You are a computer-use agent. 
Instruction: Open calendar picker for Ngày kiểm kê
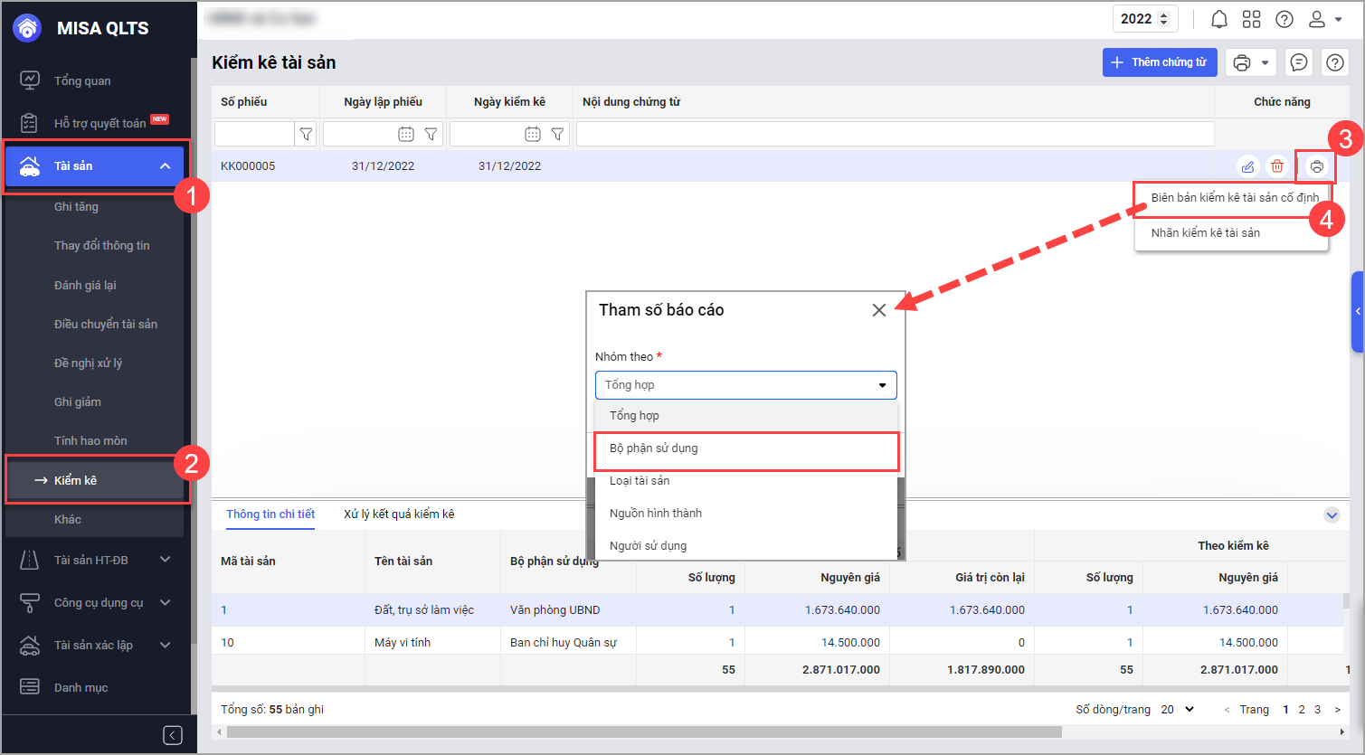[x=532, y=134]
